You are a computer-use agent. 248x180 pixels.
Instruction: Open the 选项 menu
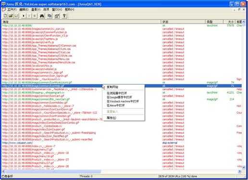[x=46, y=10]
